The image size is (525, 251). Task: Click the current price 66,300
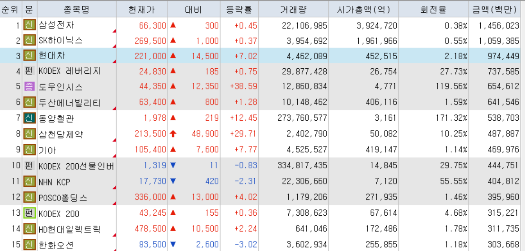point(152,25)
